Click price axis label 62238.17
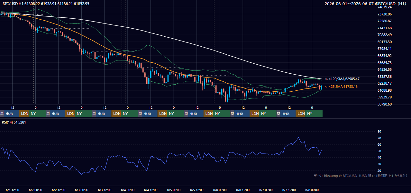 384,83
